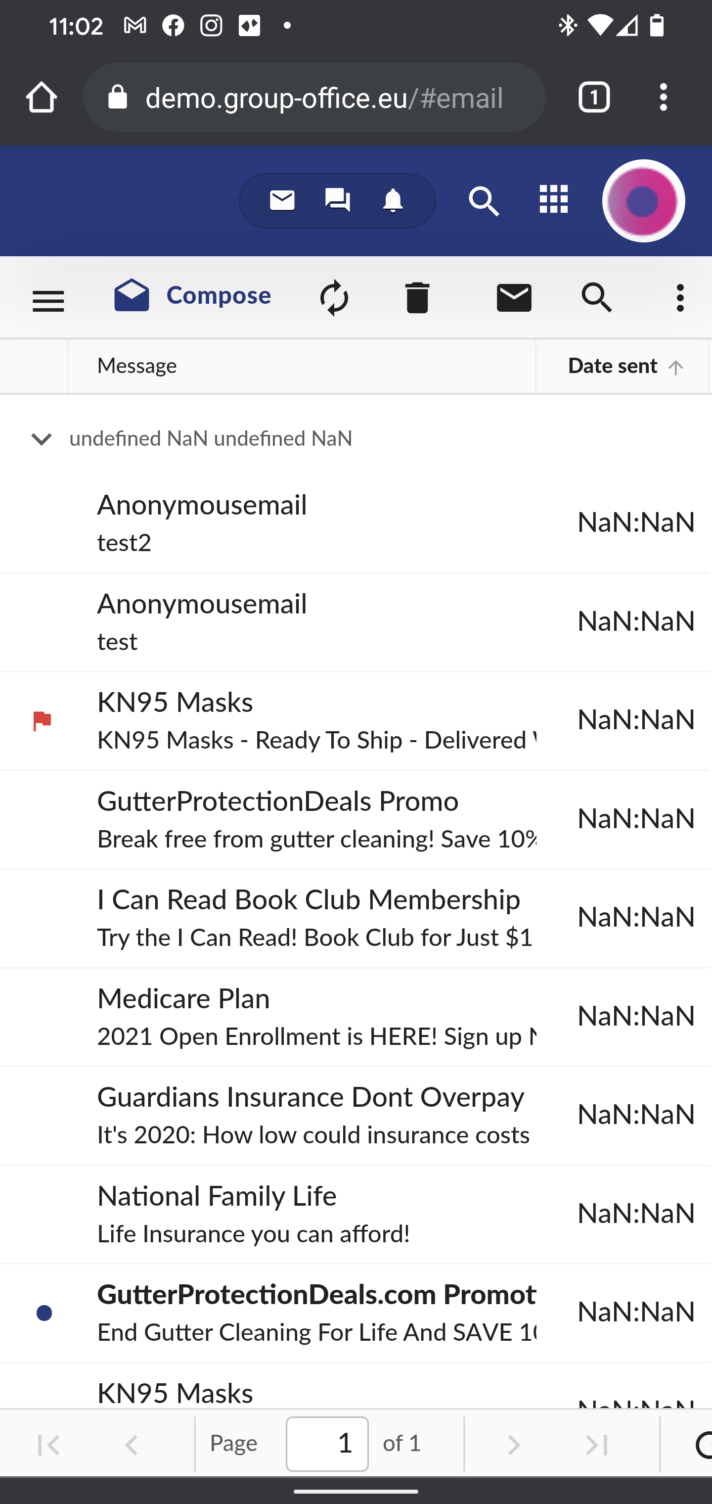Open the toolbar overflow three-dot menu

(680, 298)
